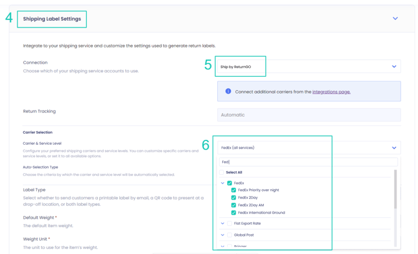This screenshot has width=418, height=254.
Task: Collapse the Shipping Label Settings section chevron
Action: click(x=395, y=19)
